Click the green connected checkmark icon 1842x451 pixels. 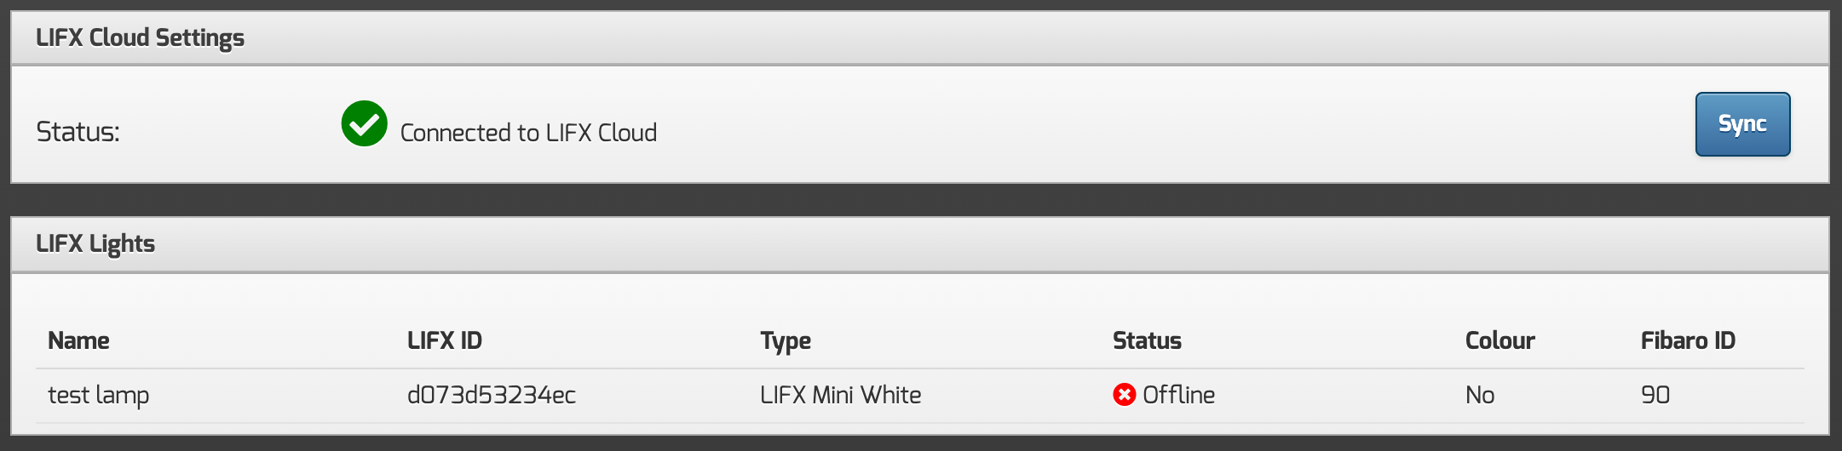[365, 124]
